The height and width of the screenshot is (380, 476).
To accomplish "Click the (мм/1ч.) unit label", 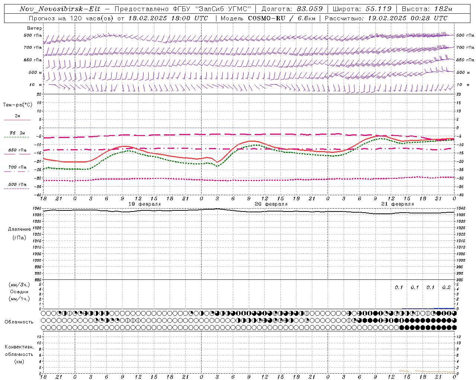I will pos(19,299).
